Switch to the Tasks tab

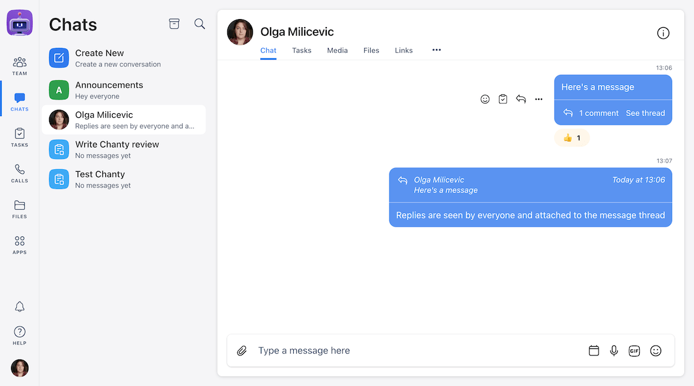(x=302, y=51)
